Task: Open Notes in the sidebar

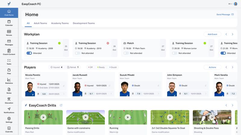Action: (9, 91)
